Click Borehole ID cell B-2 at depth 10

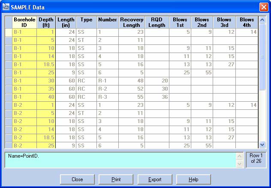(24, 121)
